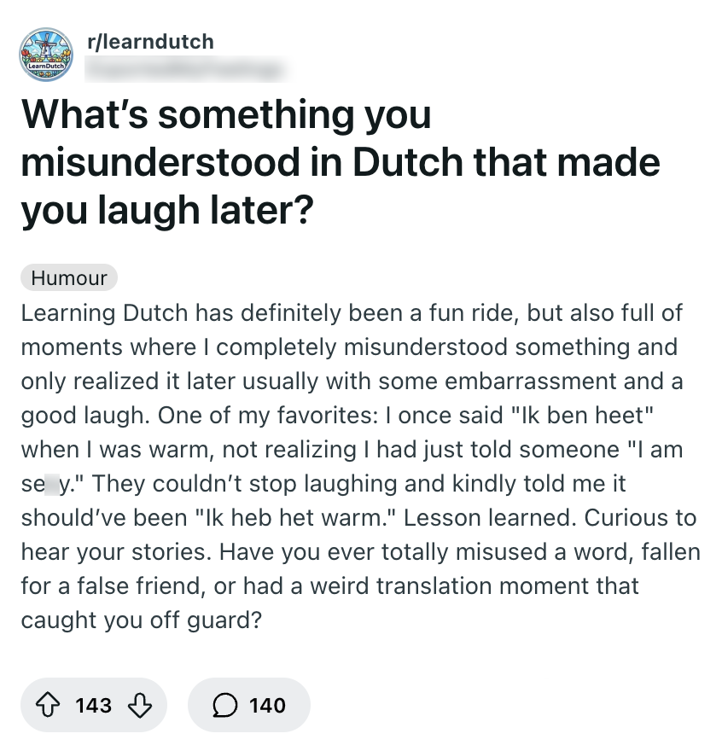Click the post title about misunderstanding Dutch

(x=340, y=161)
